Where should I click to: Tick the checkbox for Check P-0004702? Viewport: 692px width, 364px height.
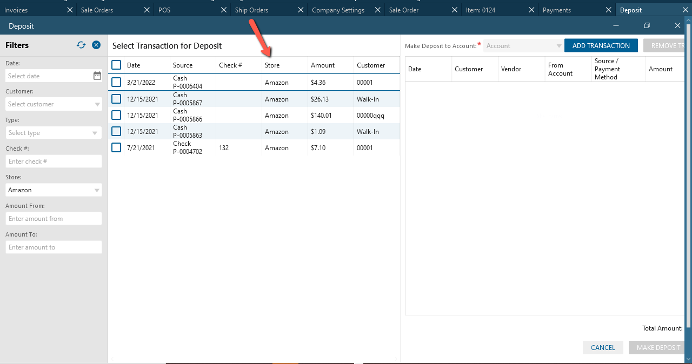pyautogui.click(x=116, y=147)
